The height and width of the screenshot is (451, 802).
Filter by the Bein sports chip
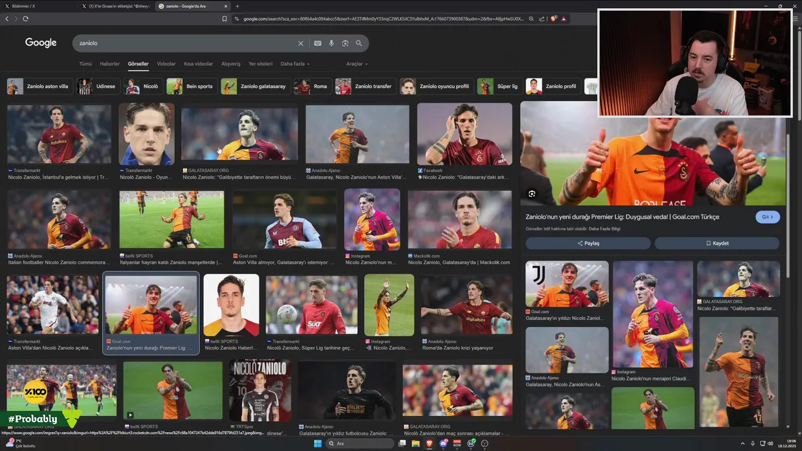click(x=192, y=86)
